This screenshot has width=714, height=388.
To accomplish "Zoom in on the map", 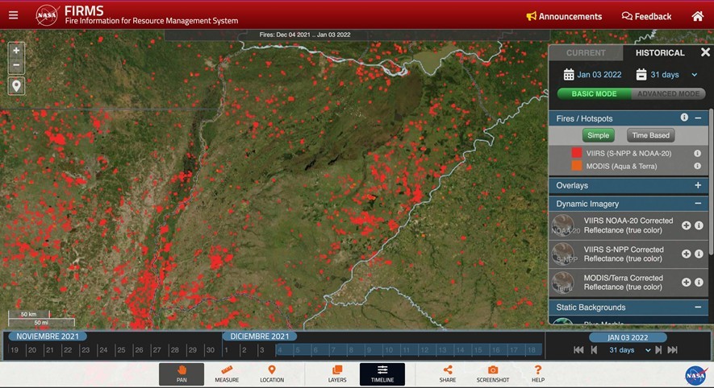I will [x=16, y=50].
